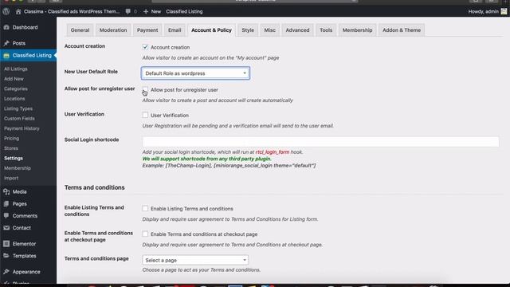Viewport: 510px width, 287px height.
Task: Click Howdy, admin account menu
Action: [484, 11]
